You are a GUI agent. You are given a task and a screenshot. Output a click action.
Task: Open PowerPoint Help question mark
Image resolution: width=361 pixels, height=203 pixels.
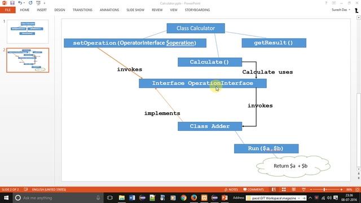(326, 3)
